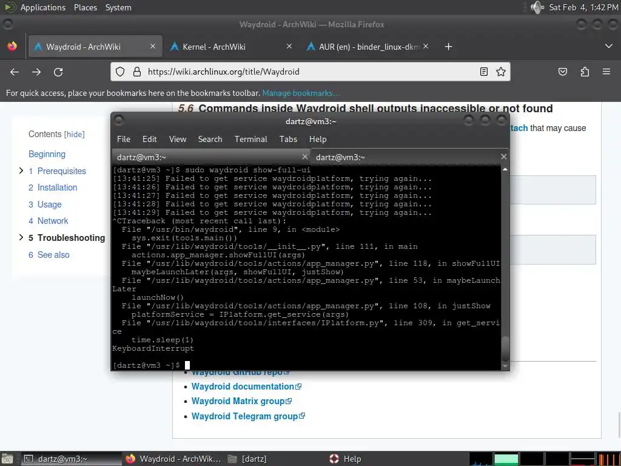
Task: Expand the Troubleshooting section chevron
Action: 21,237
